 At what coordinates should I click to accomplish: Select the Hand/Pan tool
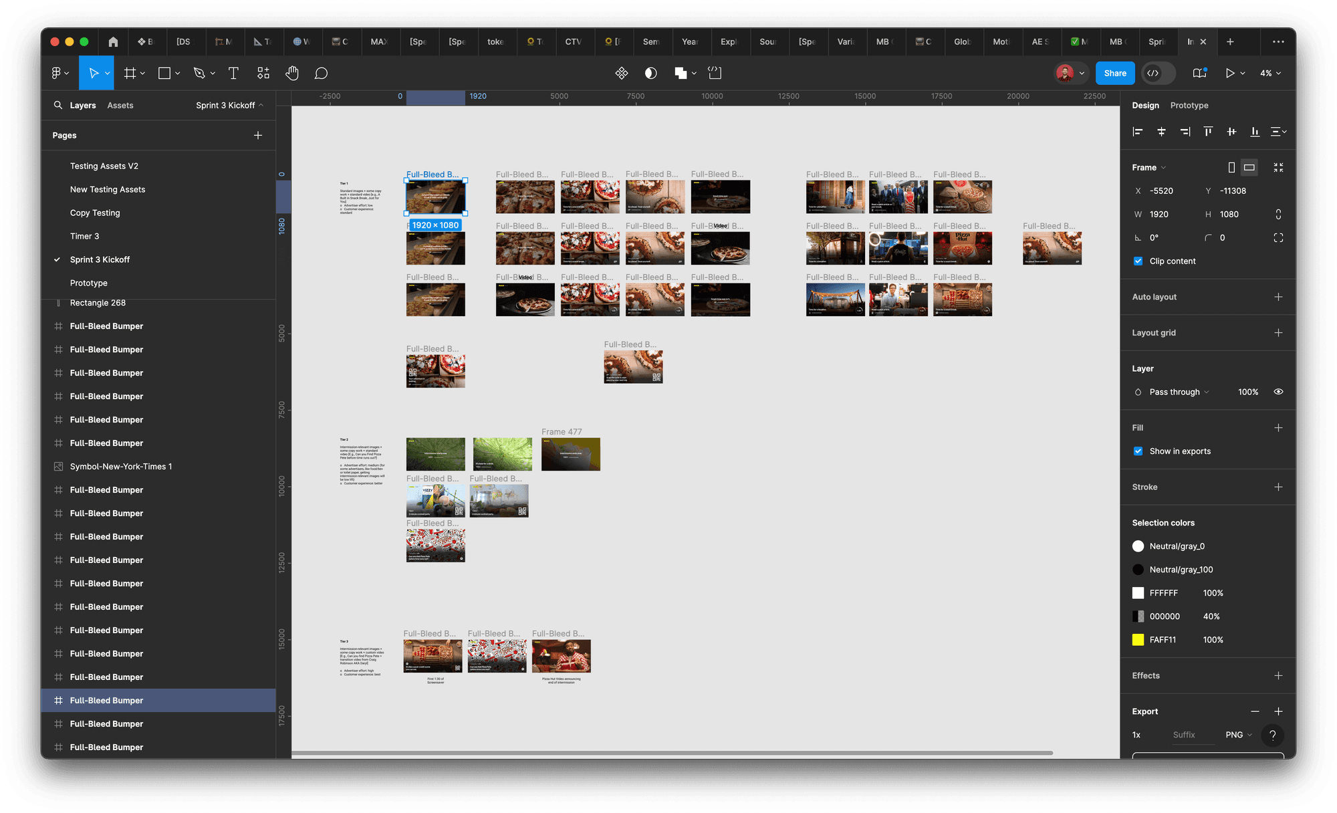click(293, 74)
